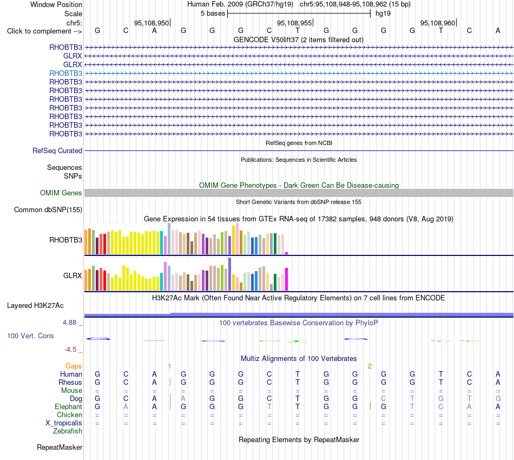Click the green 'OMIM Gene Phenotypes' track title
514x460 pixels.
coord(299,185)
